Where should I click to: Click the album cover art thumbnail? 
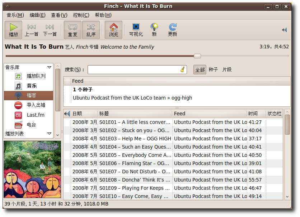tap(32, 169)
